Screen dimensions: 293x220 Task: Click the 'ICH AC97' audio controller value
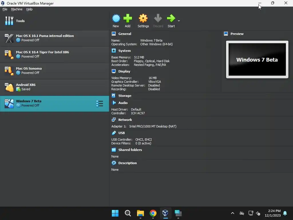[138, 113]
